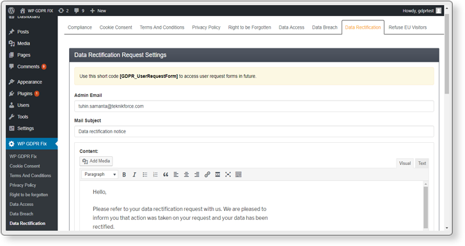This screenshot has width=465, height=246.
Task: Switch editor to Text mode
Action: (422, 163)
